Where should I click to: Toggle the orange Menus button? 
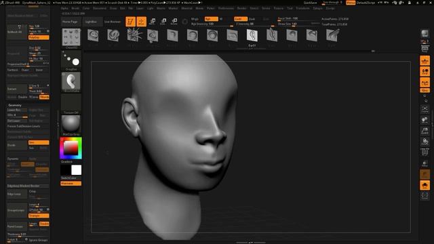click(x=351, y=3)
